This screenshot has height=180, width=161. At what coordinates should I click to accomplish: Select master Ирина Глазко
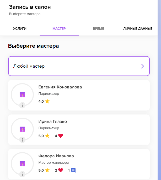pos(53,122)
